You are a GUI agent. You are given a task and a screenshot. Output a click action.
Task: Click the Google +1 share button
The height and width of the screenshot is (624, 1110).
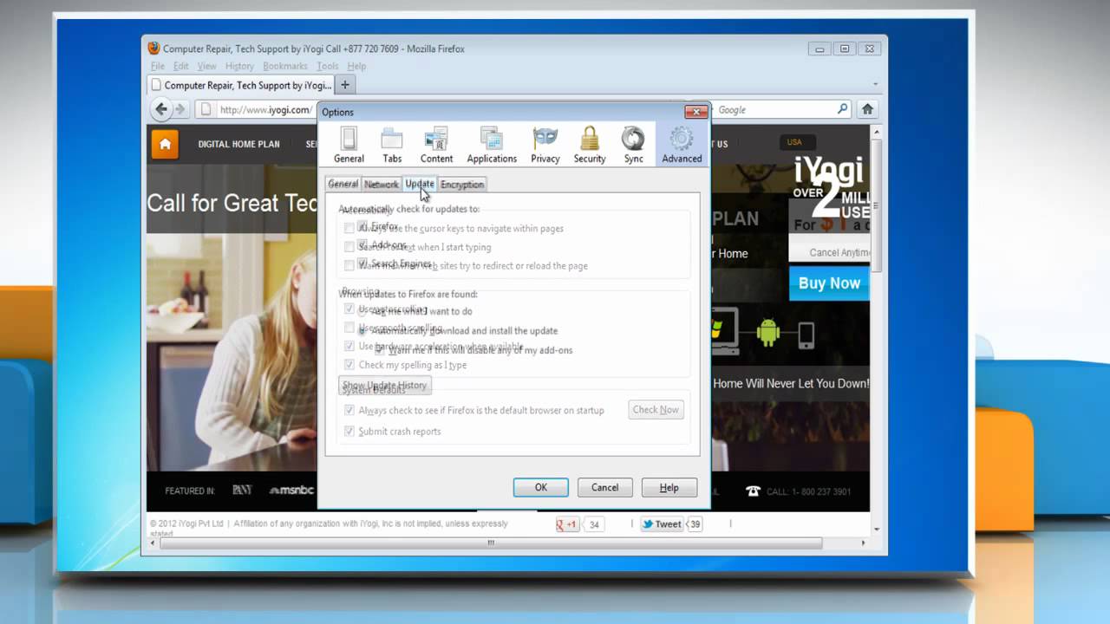(567, 524)
